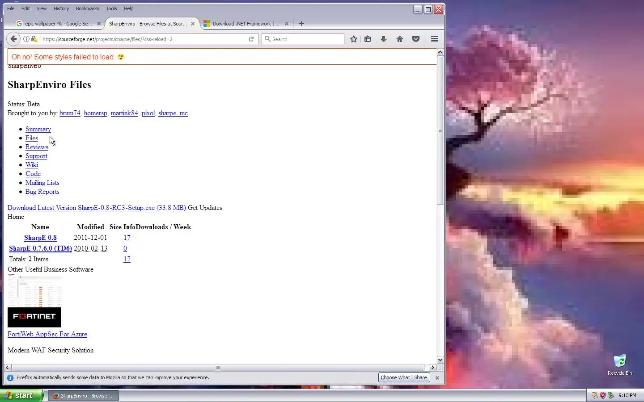Open Recycle Bin on the desktop
Screen dimensions: 644x402
tap(620, 365)
